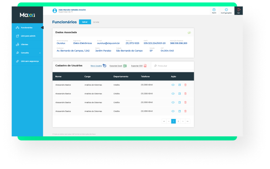The height and width of the screenshot is (169, 270).
Task: Click the Exportar PDF icon
Action: 145,66
